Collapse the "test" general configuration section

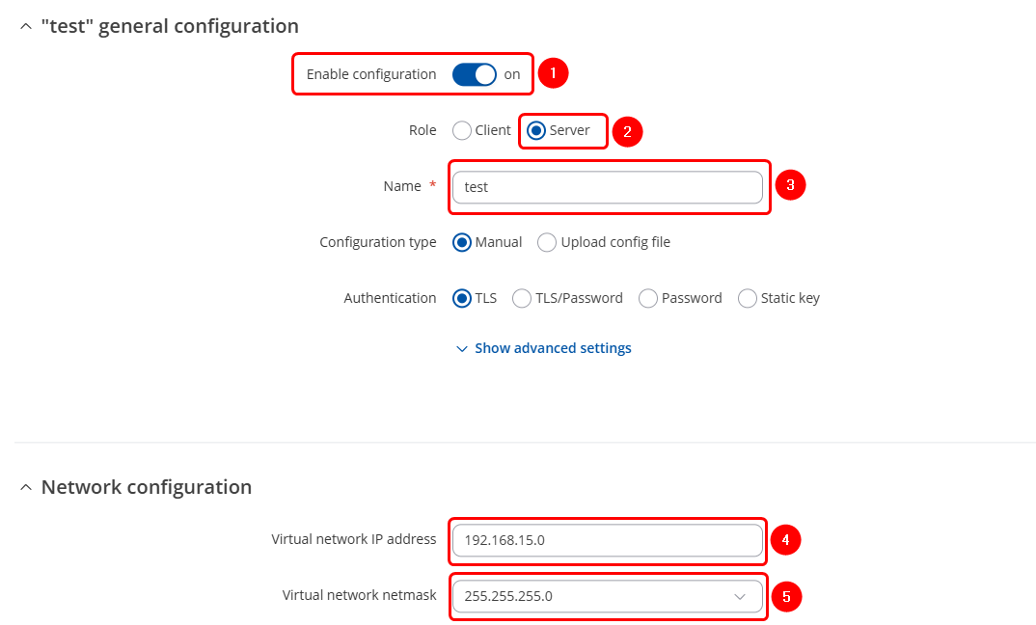(x=26, y=26)
